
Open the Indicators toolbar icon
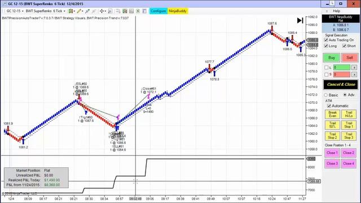125,11
